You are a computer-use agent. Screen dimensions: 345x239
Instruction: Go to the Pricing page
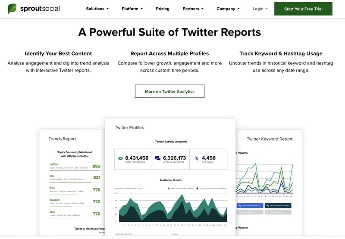[x=162, y=9]
